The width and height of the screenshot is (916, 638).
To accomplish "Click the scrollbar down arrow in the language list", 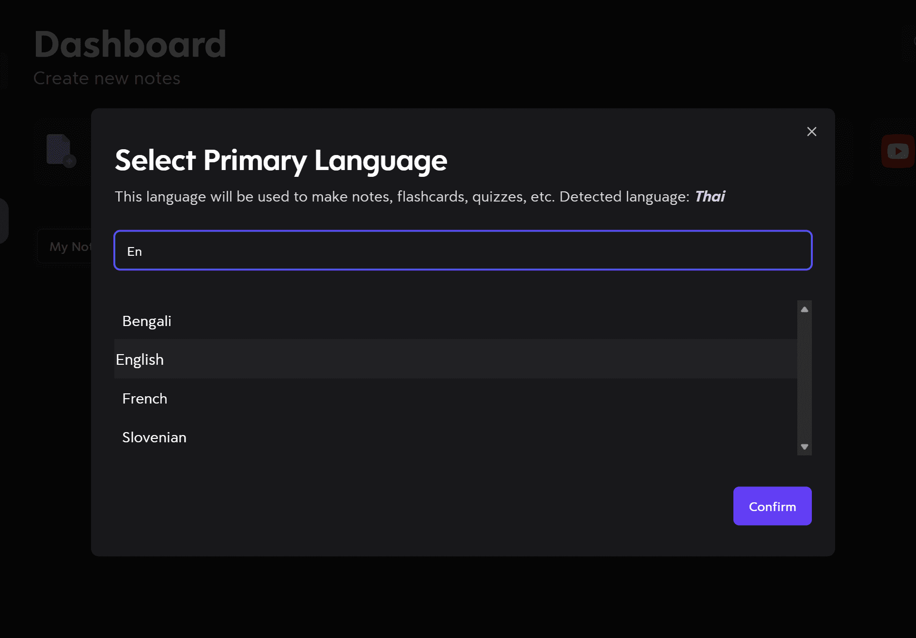I will [x=804, y=447].
